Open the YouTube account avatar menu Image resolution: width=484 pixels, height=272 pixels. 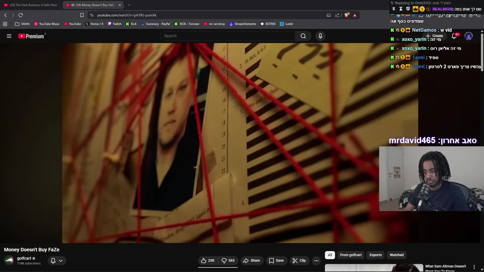468,36
